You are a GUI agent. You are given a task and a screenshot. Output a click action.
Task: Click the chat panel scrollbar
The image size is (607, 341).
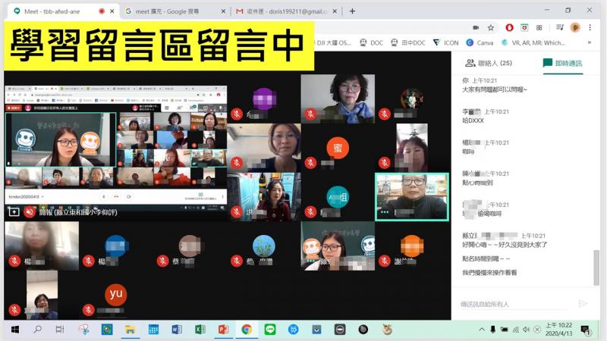coord(596,267)
